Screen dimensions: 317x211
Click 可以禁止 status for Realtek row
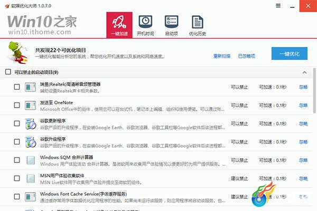point(239,87)
